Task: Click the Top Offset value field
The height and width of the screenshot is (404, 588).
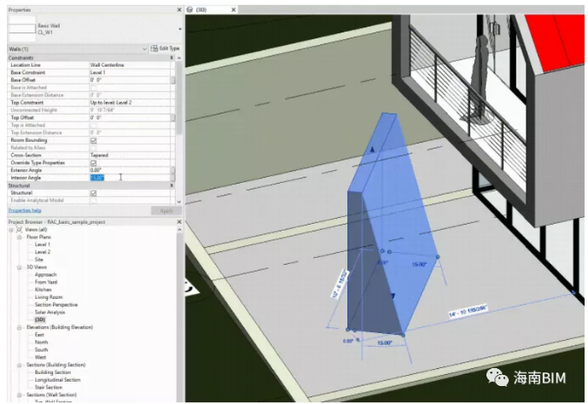Action: click(130, 118)
